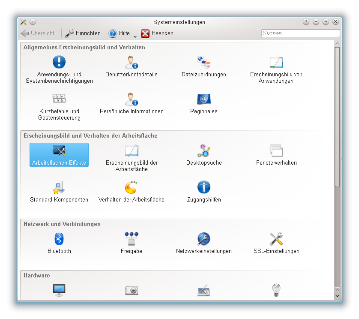
Task: Open Fensterverhalten settings
Action: [276, 155]
